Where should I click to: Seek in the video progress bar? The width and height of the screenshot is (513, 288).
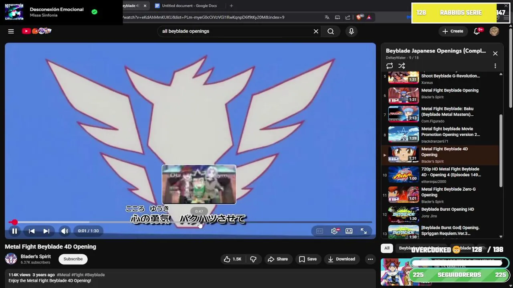[x=190, y=222]
